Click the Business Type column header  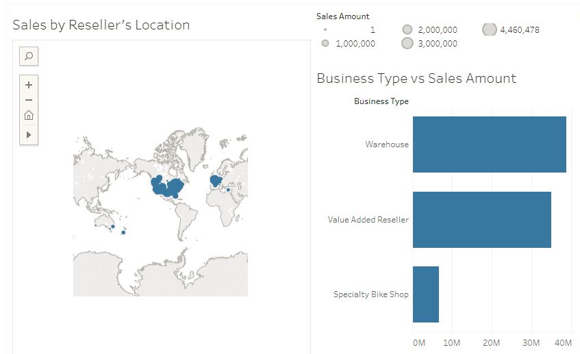[x=381, y=101]
